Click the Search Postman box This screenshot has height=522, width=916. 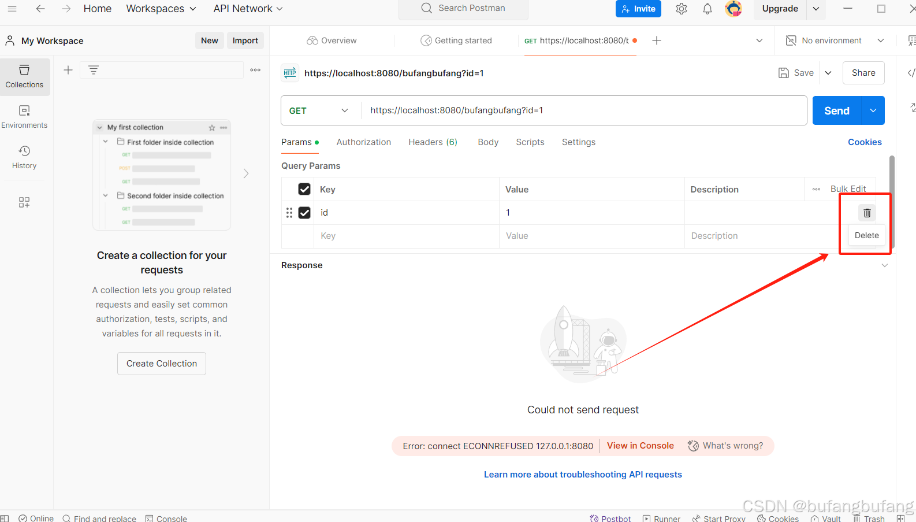tap(463, 9)
